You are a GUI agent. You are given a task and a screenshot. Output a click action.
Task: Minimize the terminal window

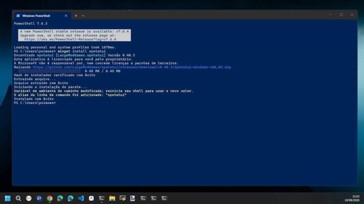coord(330,15)
